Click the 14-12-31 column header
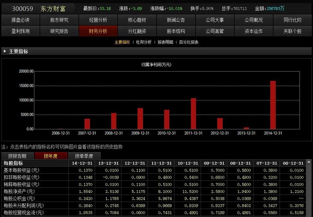This screenshot has width=313, height=217. [82, 163]
